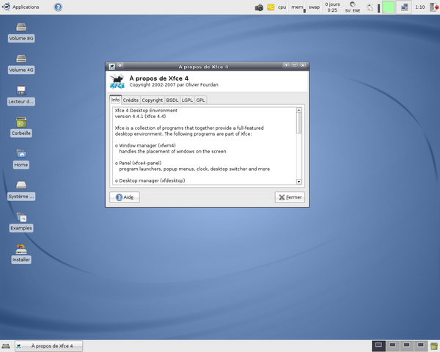Open the GPL tab
The image size is (440, 352).
click(x=201, y=100)
